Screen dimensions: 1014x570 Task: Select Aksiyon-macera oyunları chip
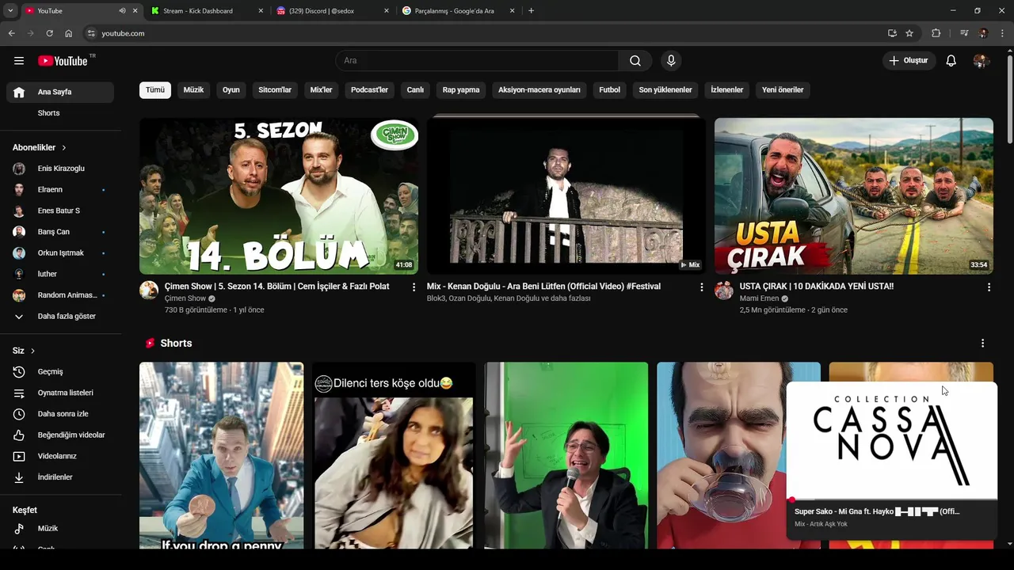(539, 90)
